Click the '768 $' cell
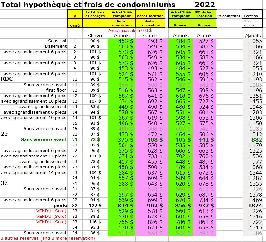The width and height of the screenshot is (266, 242). pos(206,156)
